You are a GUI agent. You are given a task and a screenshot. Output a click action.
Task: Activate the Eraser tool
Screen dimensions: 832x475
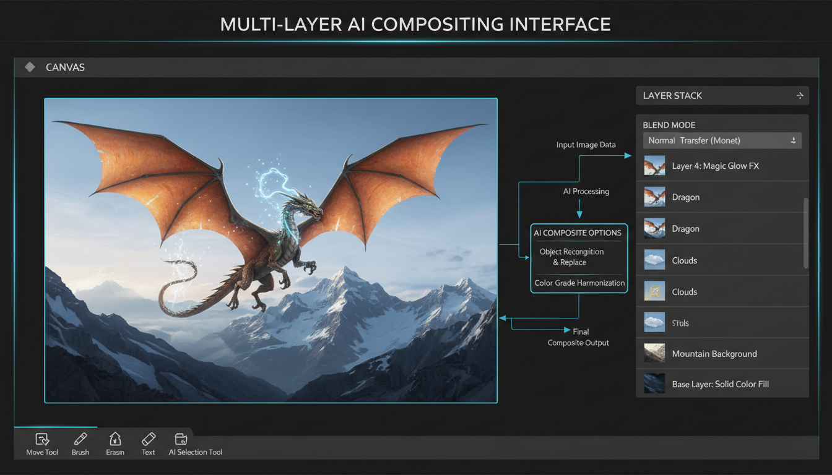tap(115, 443)
